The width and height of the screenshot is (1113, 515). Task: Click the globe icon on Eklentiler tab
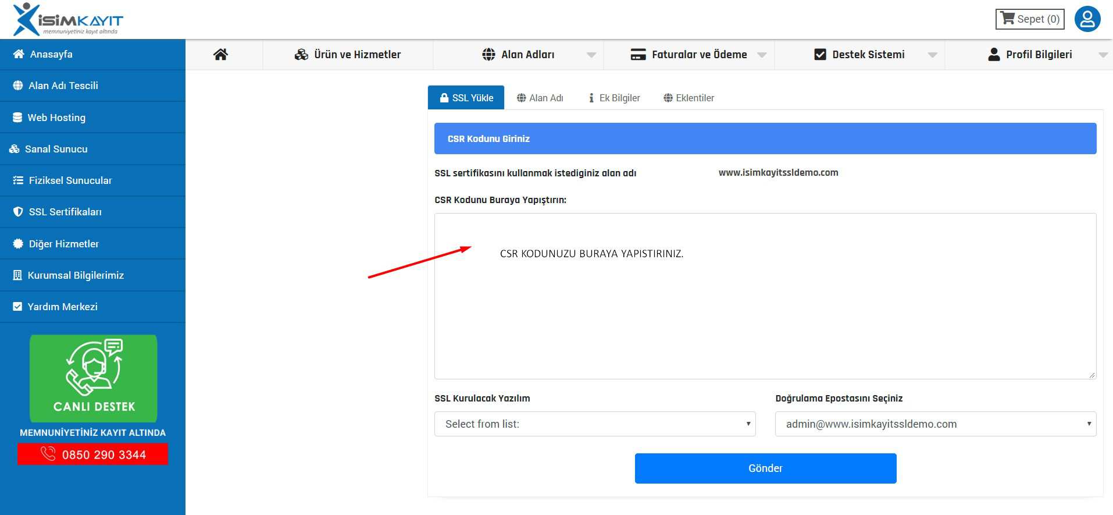[x=668, y=98]
